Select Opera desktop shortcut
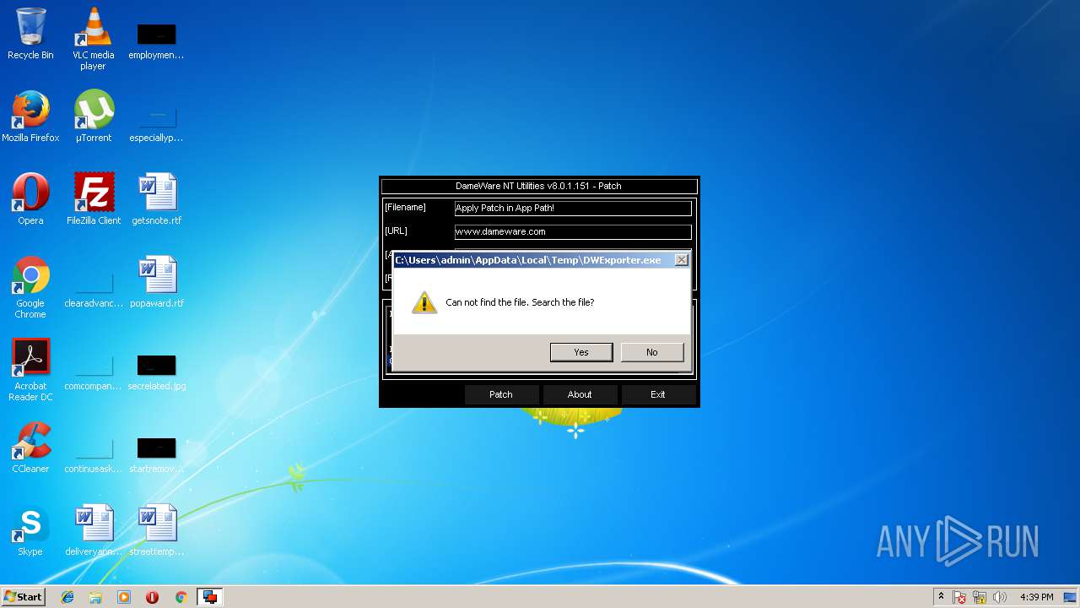 click(30, 199)
